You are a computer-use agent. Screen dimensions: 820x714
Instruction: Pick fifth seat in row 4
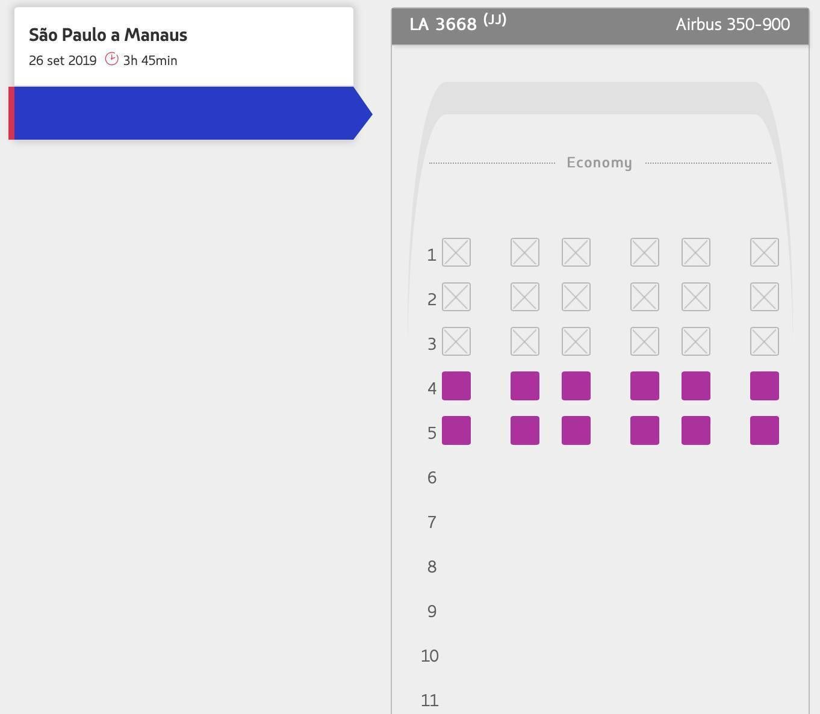tap(696, 386)
